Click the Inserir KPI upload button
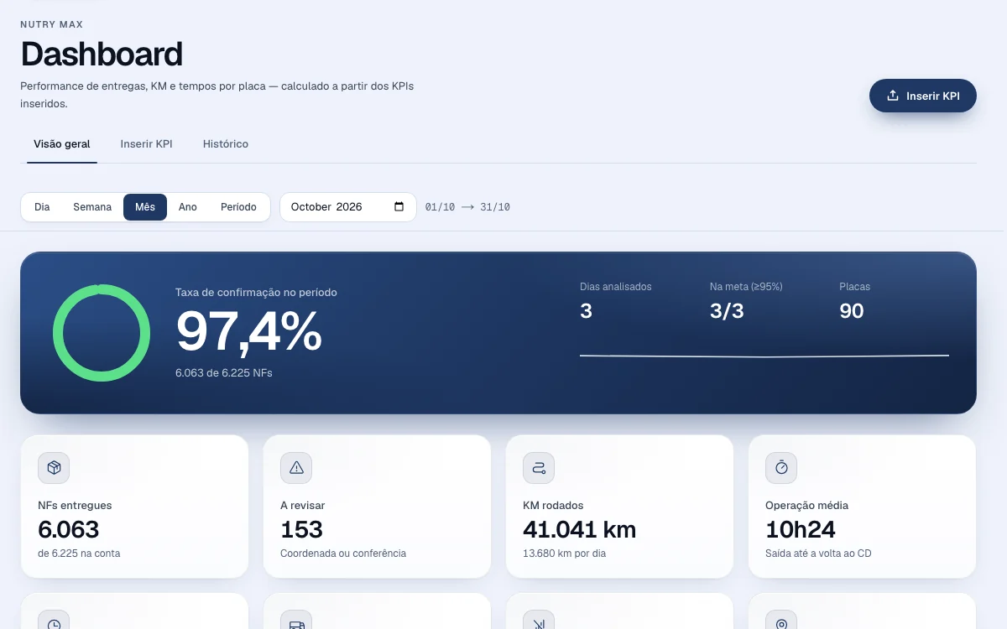This screenshot has height=629, width=1007. click(x=923, y=96)
